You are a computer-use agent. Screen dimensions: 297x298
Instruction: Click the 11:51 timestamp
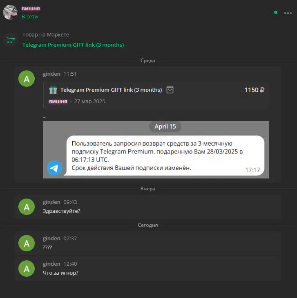70,74
